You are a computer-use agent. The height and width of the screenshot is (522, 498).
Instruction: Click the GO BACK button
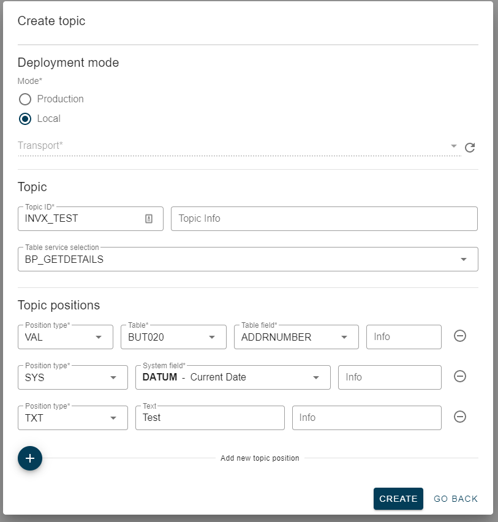[456, 499]
